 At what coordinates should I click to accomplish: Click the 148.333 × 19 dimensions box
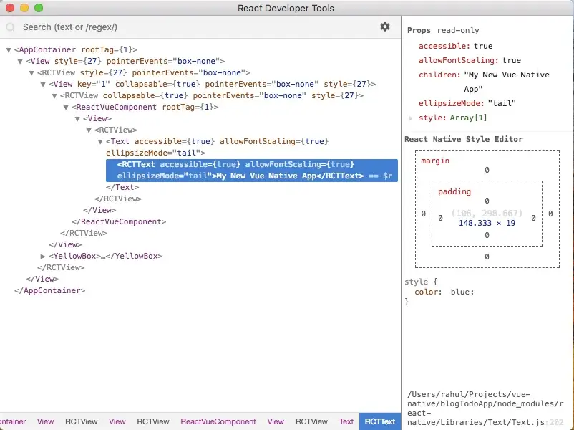click(487, 224)
